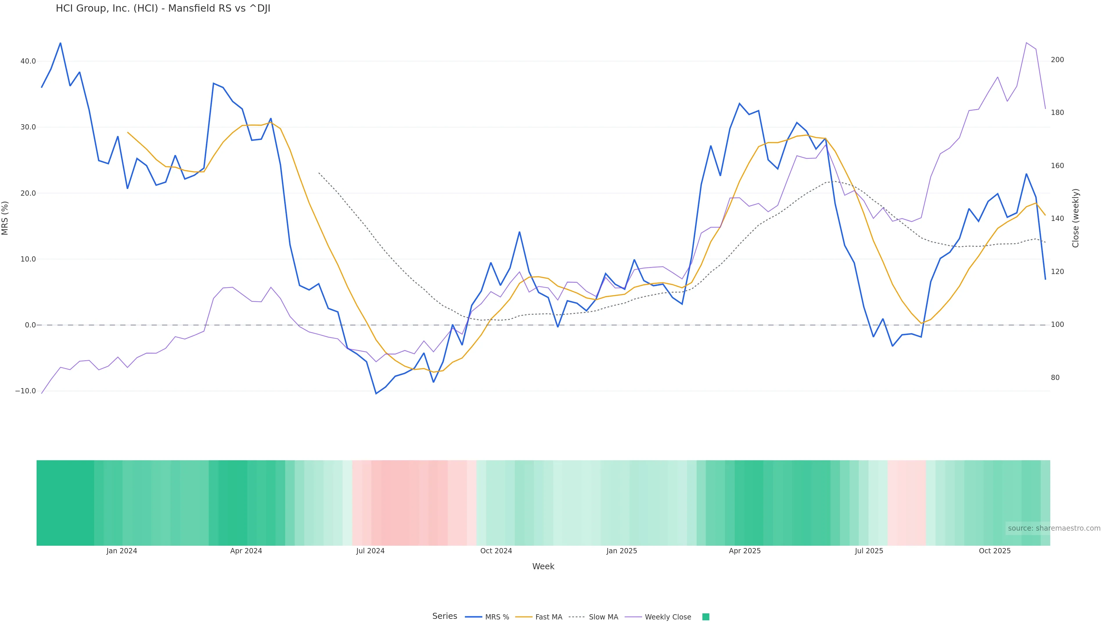
Task: Click the Week x-axis title
Action: coord(543,566)
